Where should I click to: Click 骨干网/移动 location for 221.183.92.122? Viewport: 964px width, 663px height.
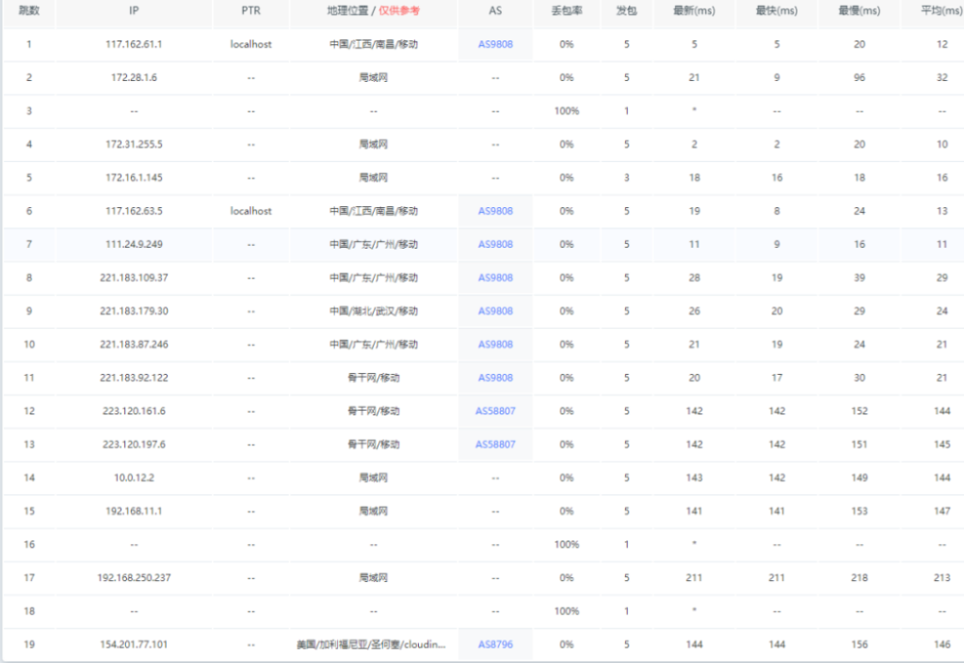click(373, 378)
